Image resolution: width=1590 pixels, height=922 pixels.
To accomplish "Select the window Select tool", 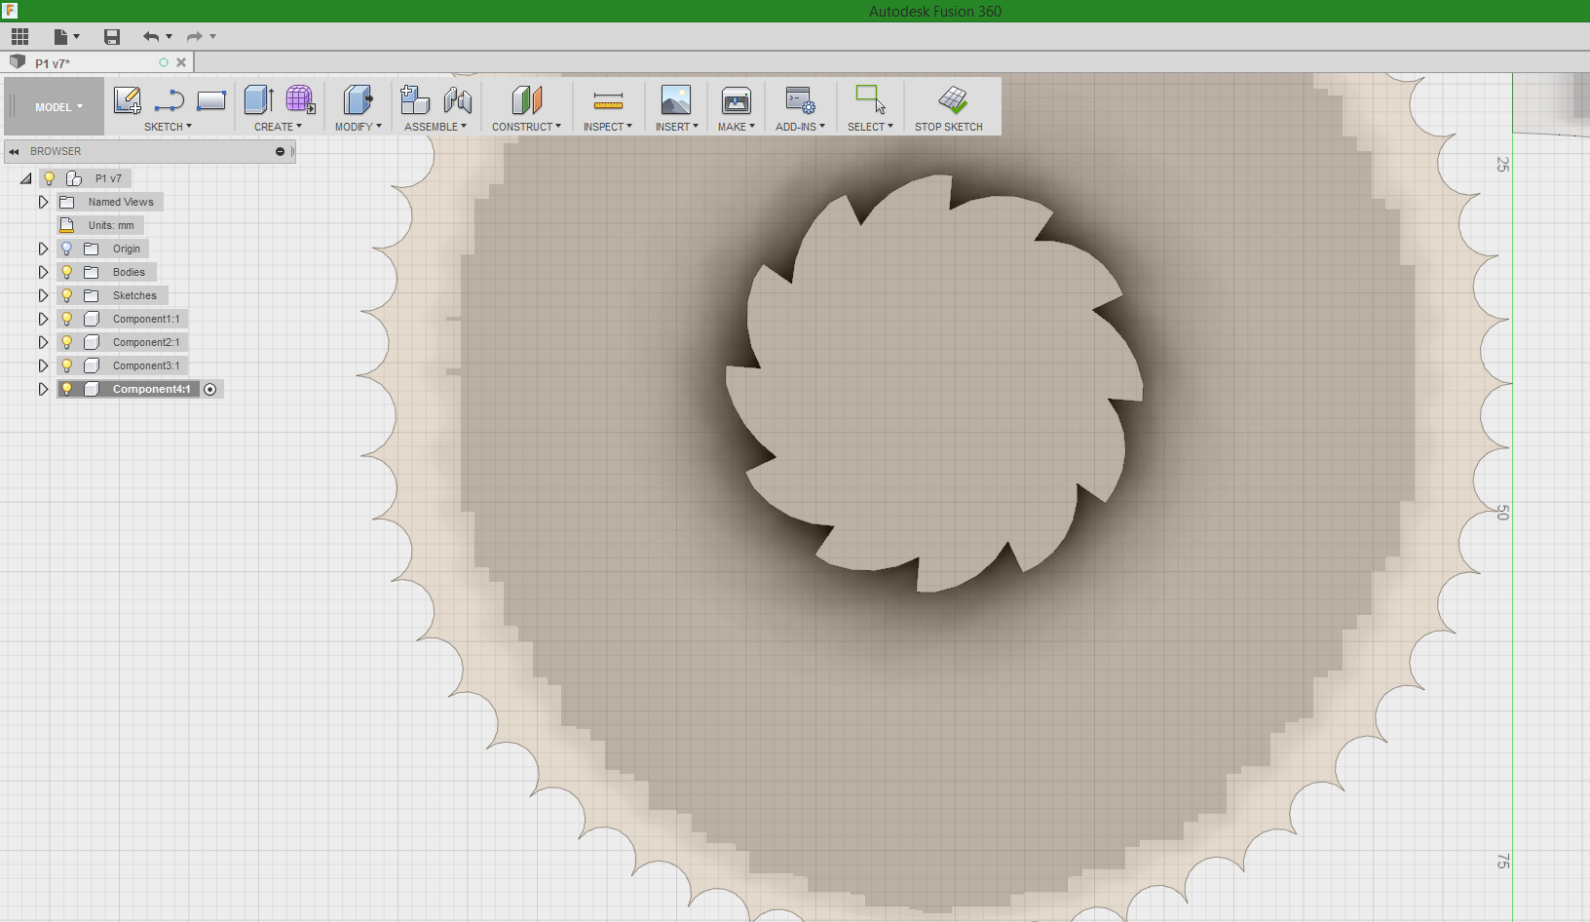I will tap(870, 100).
